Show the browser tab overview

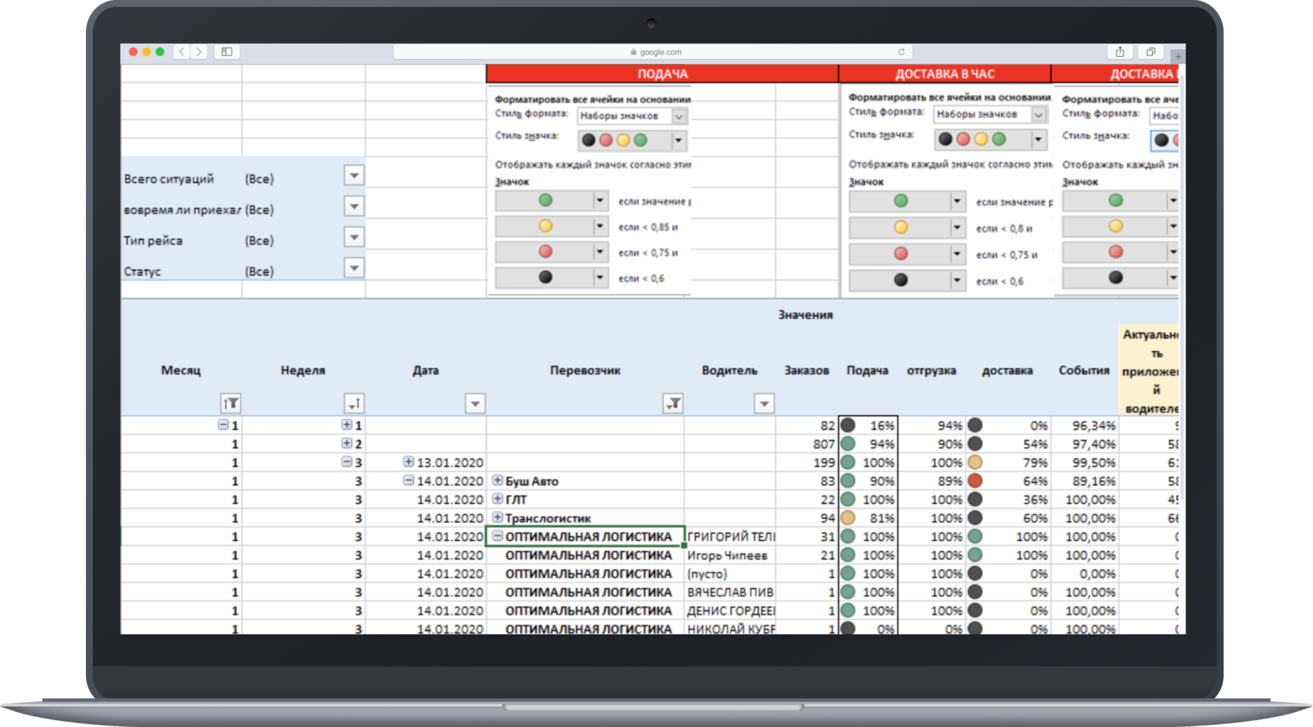pyautogui.click(x=1150, y=52)
